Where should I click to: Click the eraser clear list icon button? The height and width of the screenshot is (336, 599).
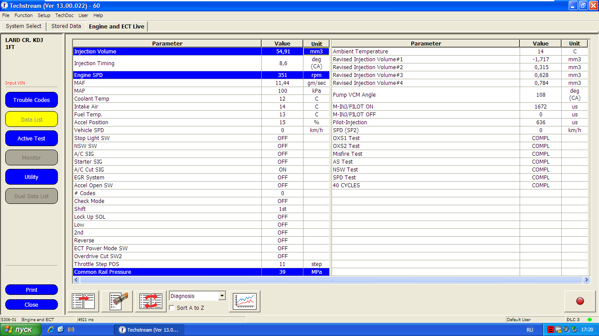(x=117, y=301)
